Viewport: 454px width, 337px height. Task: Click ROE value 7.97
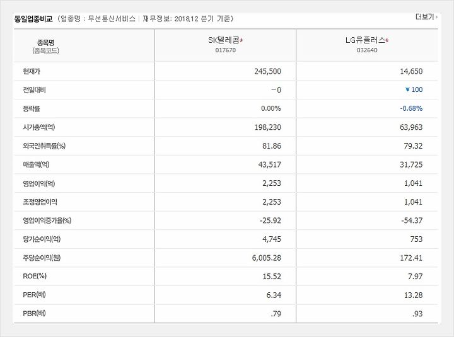pos(415,277)
